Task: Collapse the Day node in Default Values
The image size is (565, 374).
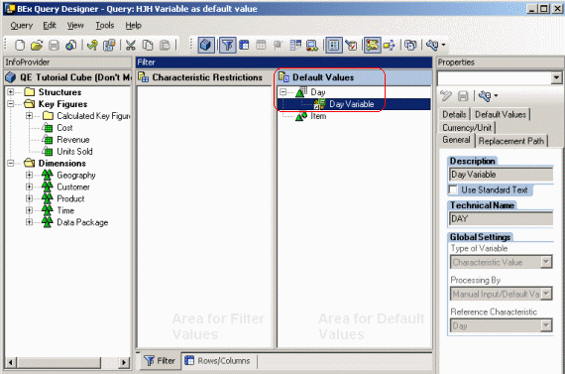Action: point(283,92)
